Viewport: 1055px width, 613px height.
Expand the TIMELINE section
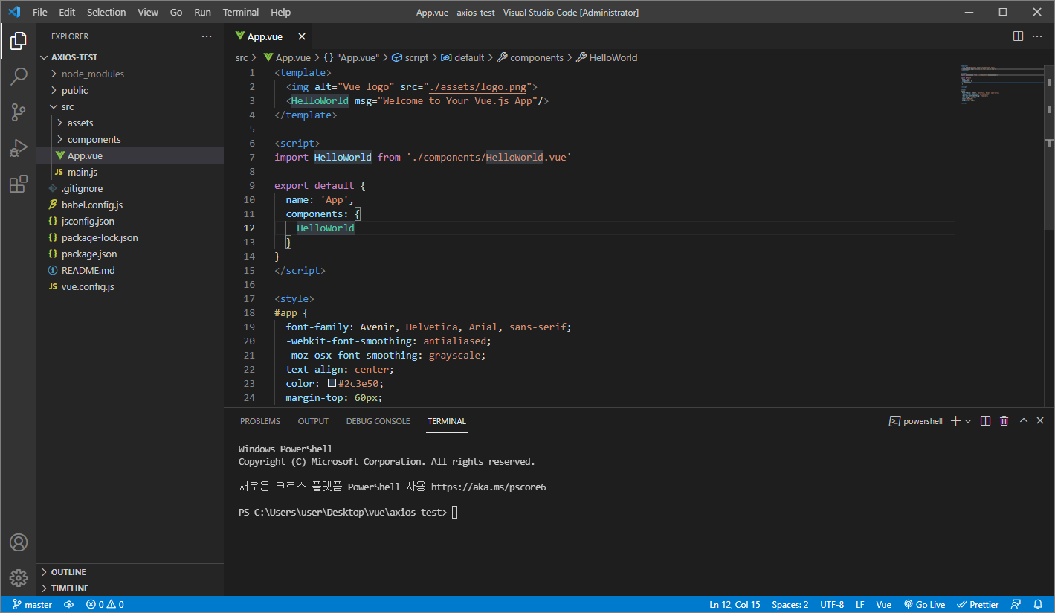[x=130, y=588]
